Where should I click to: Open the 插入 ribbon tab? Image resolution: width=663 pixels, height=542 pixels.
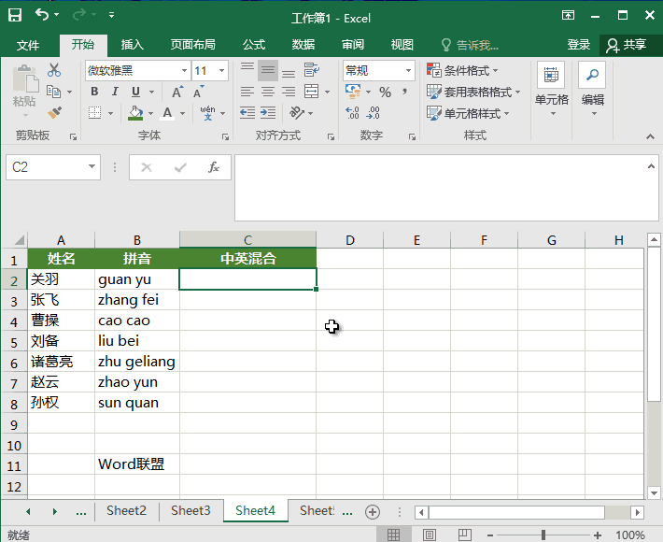pyautogui.click(x=133, y=44)
